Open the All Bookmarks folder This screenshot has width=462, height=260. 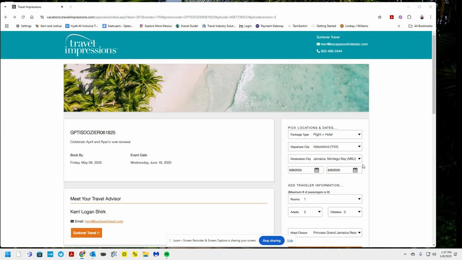tap(420, 26)
